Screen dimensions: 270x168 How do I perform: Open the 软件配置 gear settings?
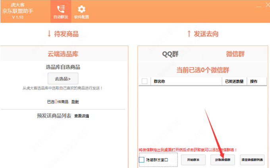[81, 11]
